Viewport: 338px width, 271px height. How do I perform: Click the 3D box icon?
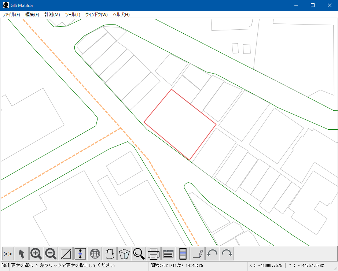124,253
